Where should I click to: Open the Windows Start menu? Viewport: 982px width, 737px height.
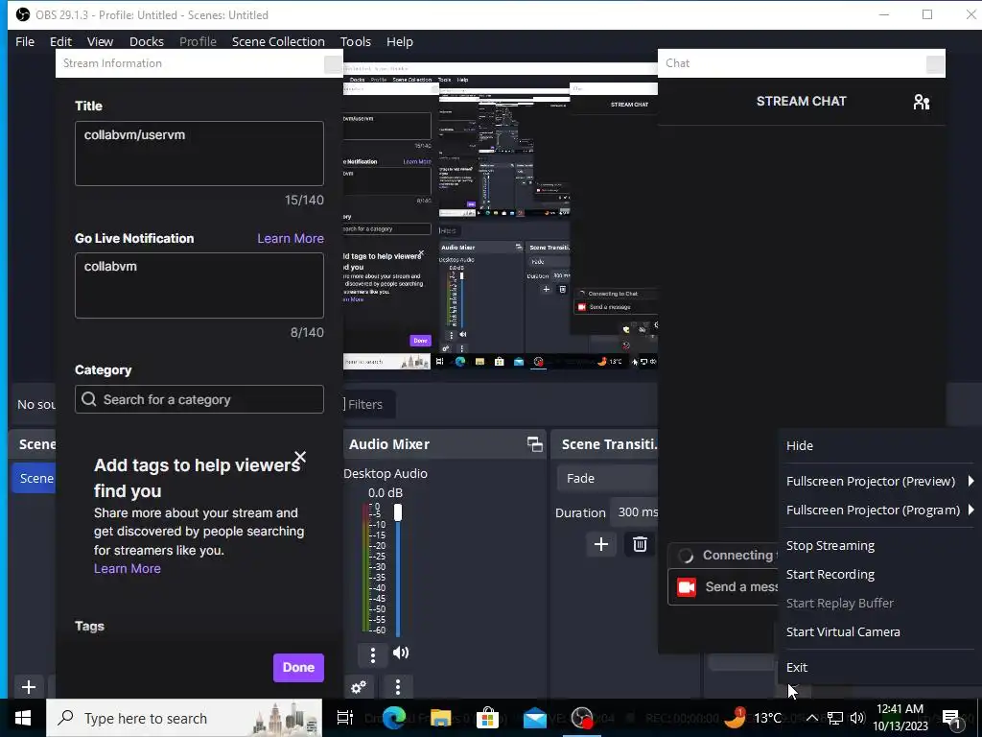(x=23, y=718)
